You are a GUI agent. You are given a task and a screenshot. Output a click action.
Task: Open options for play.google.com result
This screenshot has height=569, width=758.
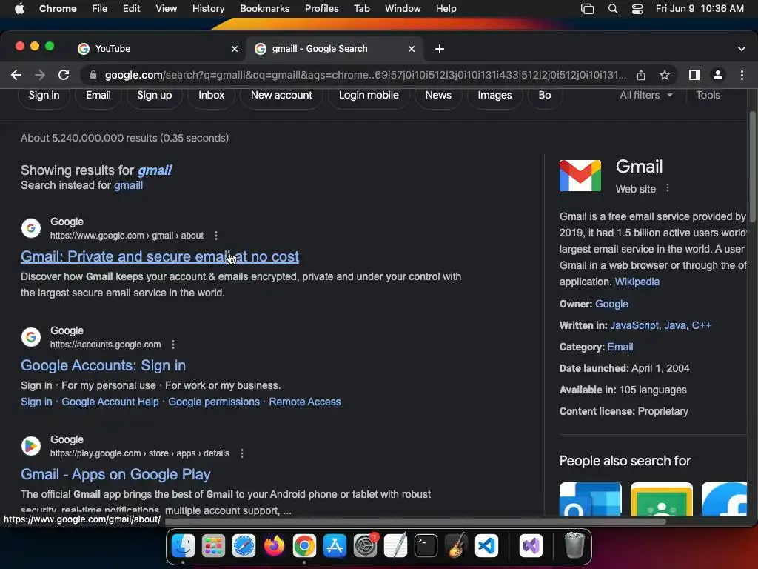click(242, 453)
